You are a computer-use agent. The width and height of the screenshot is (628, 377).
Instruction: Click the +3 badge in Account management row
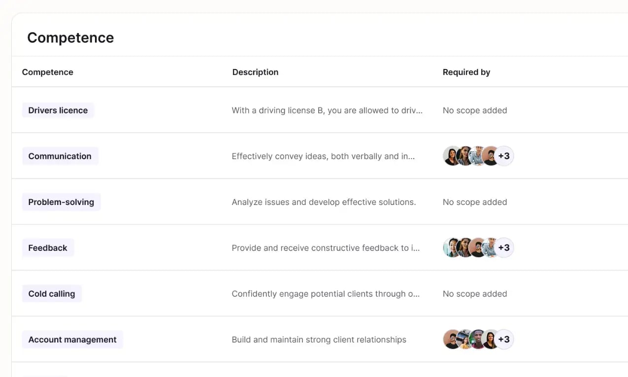tap(504, 340)
